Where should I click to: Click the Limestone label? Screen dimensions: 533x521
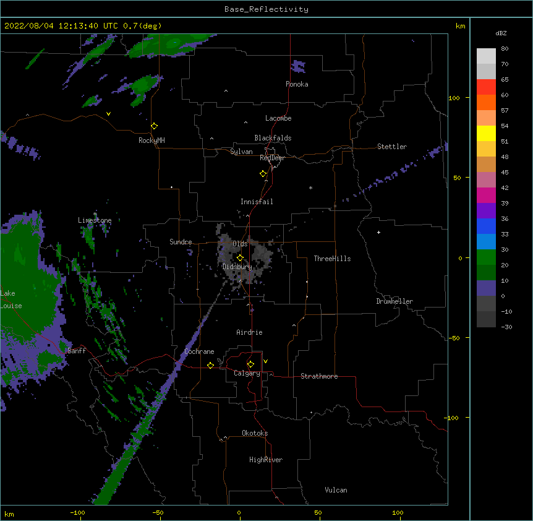(x=95, y=220)
